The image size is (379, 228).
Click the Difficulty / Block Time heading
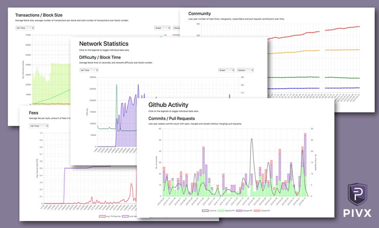[x=100, y=57]
